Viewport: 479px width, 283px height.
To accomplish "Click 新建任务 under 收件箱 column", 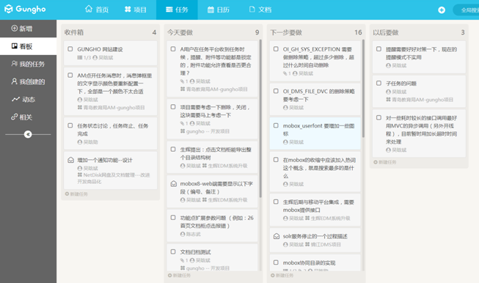I will pos(76,194).
